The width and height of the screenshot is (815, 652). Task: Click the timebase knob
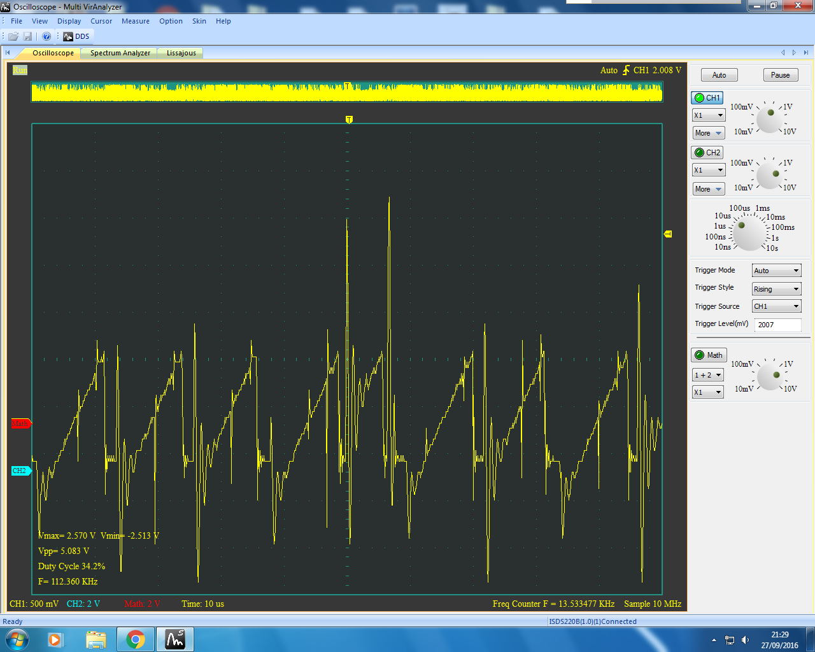749,232
